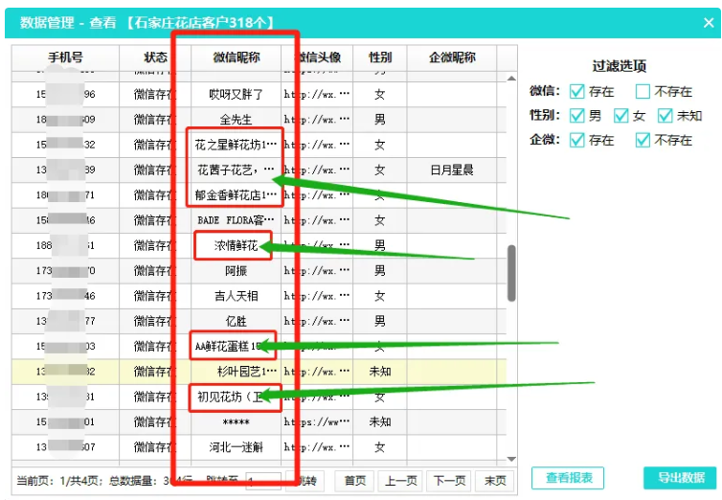The width and height of the screenshot is (722, 500).
Task: Click the scroll up arrow of table
Action: click(511, 79)
